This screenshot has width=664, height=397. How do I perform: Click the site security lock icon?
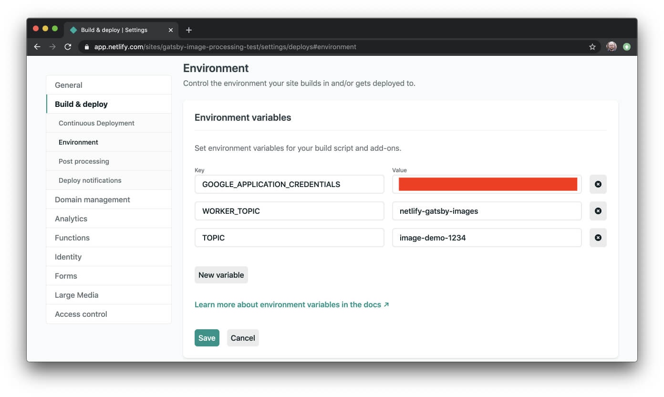click(86, 47)
